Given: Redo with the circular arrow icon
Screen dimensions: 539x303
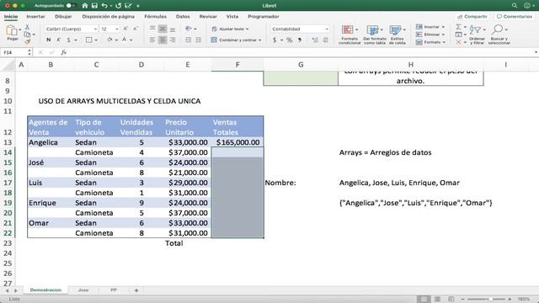Looking at the screenshot, I should pyautogui.click(x=118, y=6).
